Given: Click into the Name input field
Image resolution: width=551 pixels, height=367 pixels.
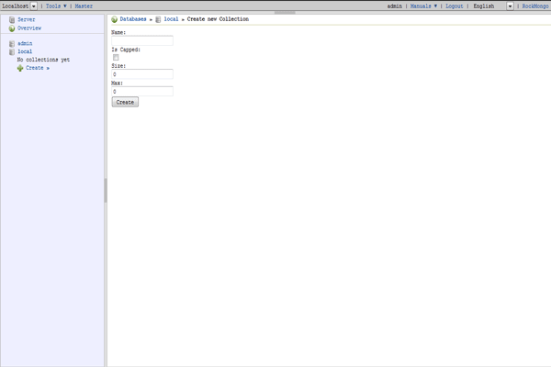Looking at the screenshot, I should coord(142,40).
